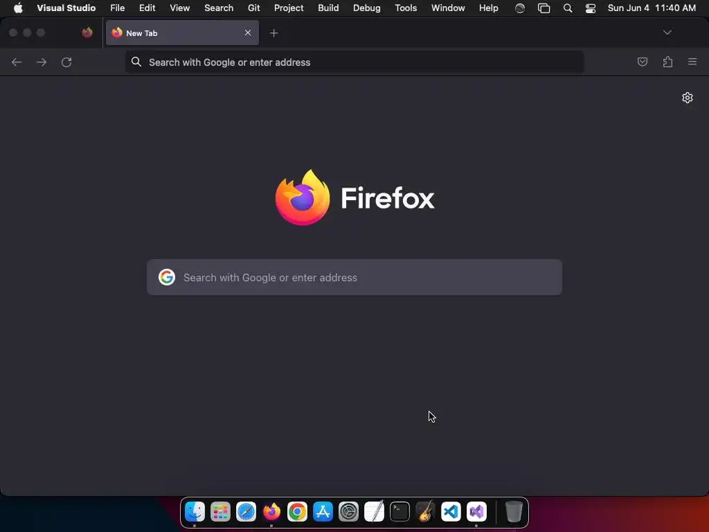
Task: Open Save to Pocket icon
Action: 643,62
